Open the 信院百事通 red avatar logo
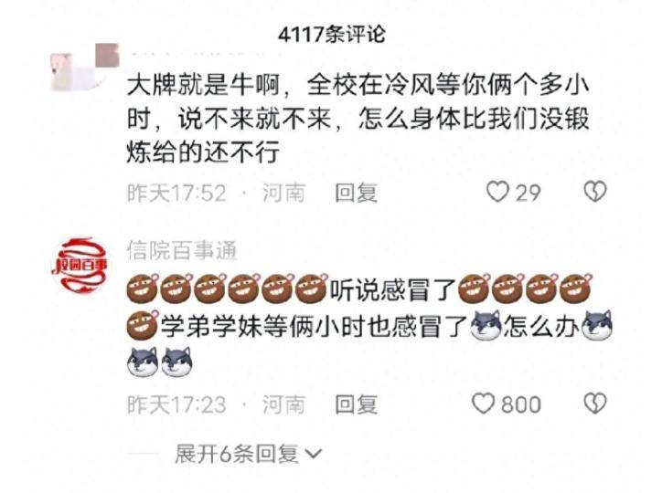 pyautogui.click(x=79, y=265)
